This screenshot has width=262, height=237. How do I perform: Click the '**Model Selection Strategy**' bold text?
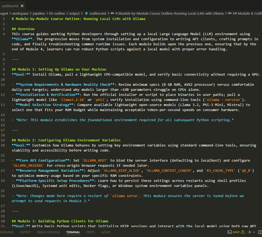(45, 105)
